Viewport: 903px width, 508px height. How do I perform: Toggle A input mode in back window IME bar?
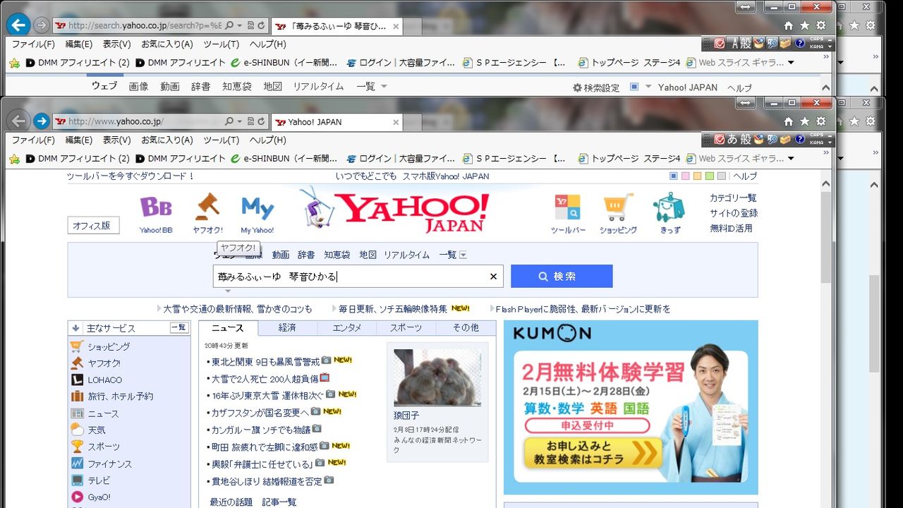pos(734,43)
